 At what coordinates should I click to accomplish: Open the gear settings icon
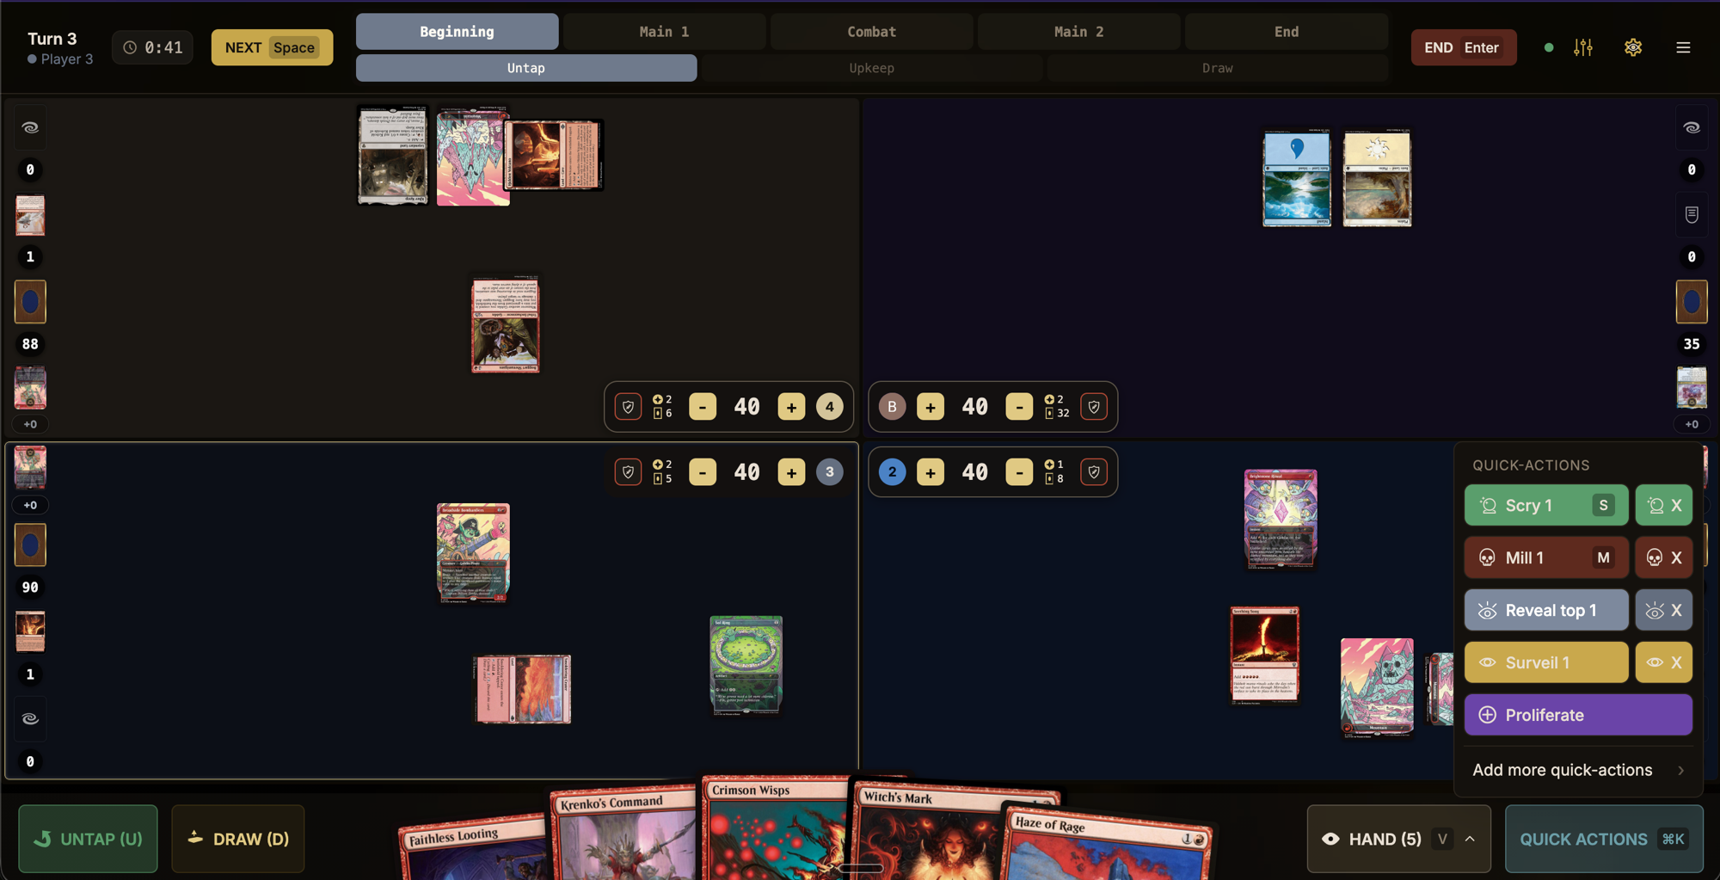(x=1633, y=47)
